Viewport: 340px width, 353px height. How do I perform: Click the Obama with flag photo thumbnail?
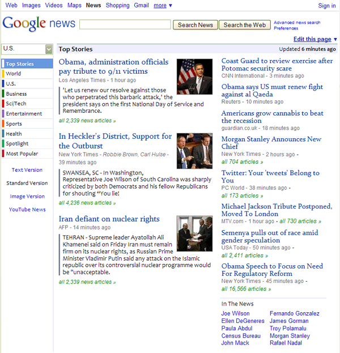pyautogui.click(x=194, y=76)
